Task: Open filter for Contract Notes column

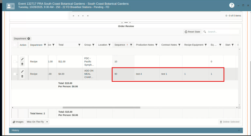Action: (x=179, y=45)
